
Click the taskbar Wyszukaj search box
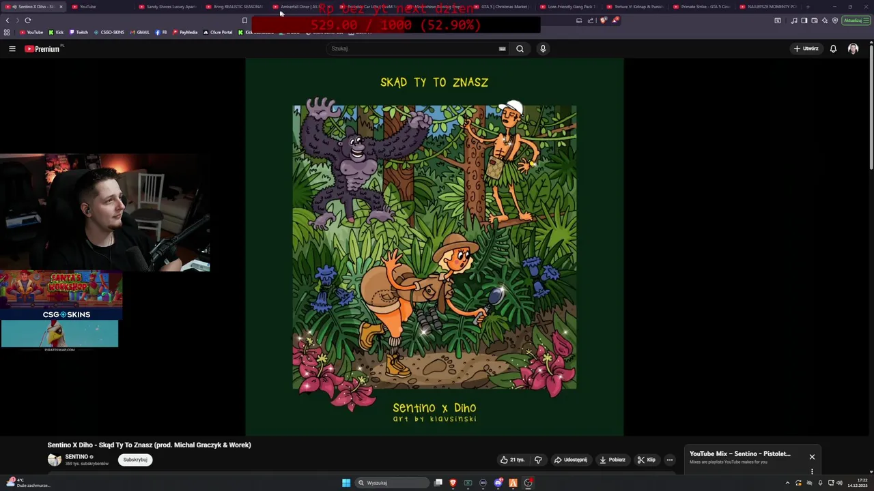[x=391, y=483]
